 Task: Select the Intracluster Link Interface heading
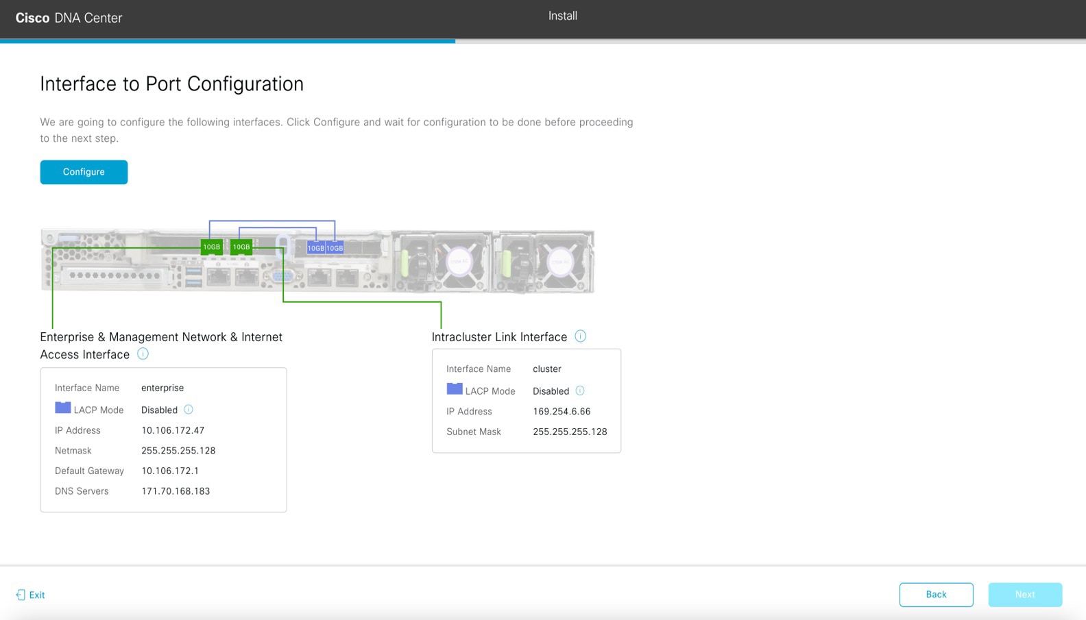(x=500, y=337)
